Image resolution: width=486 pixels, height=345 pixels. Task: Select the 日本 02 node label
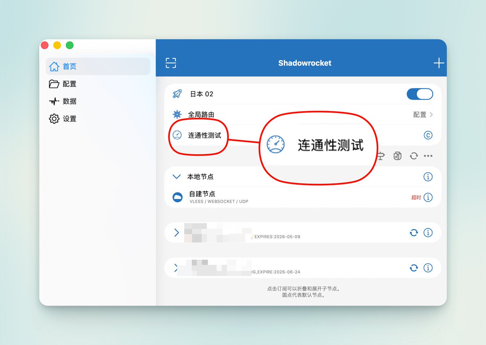(x=202, y=94)
